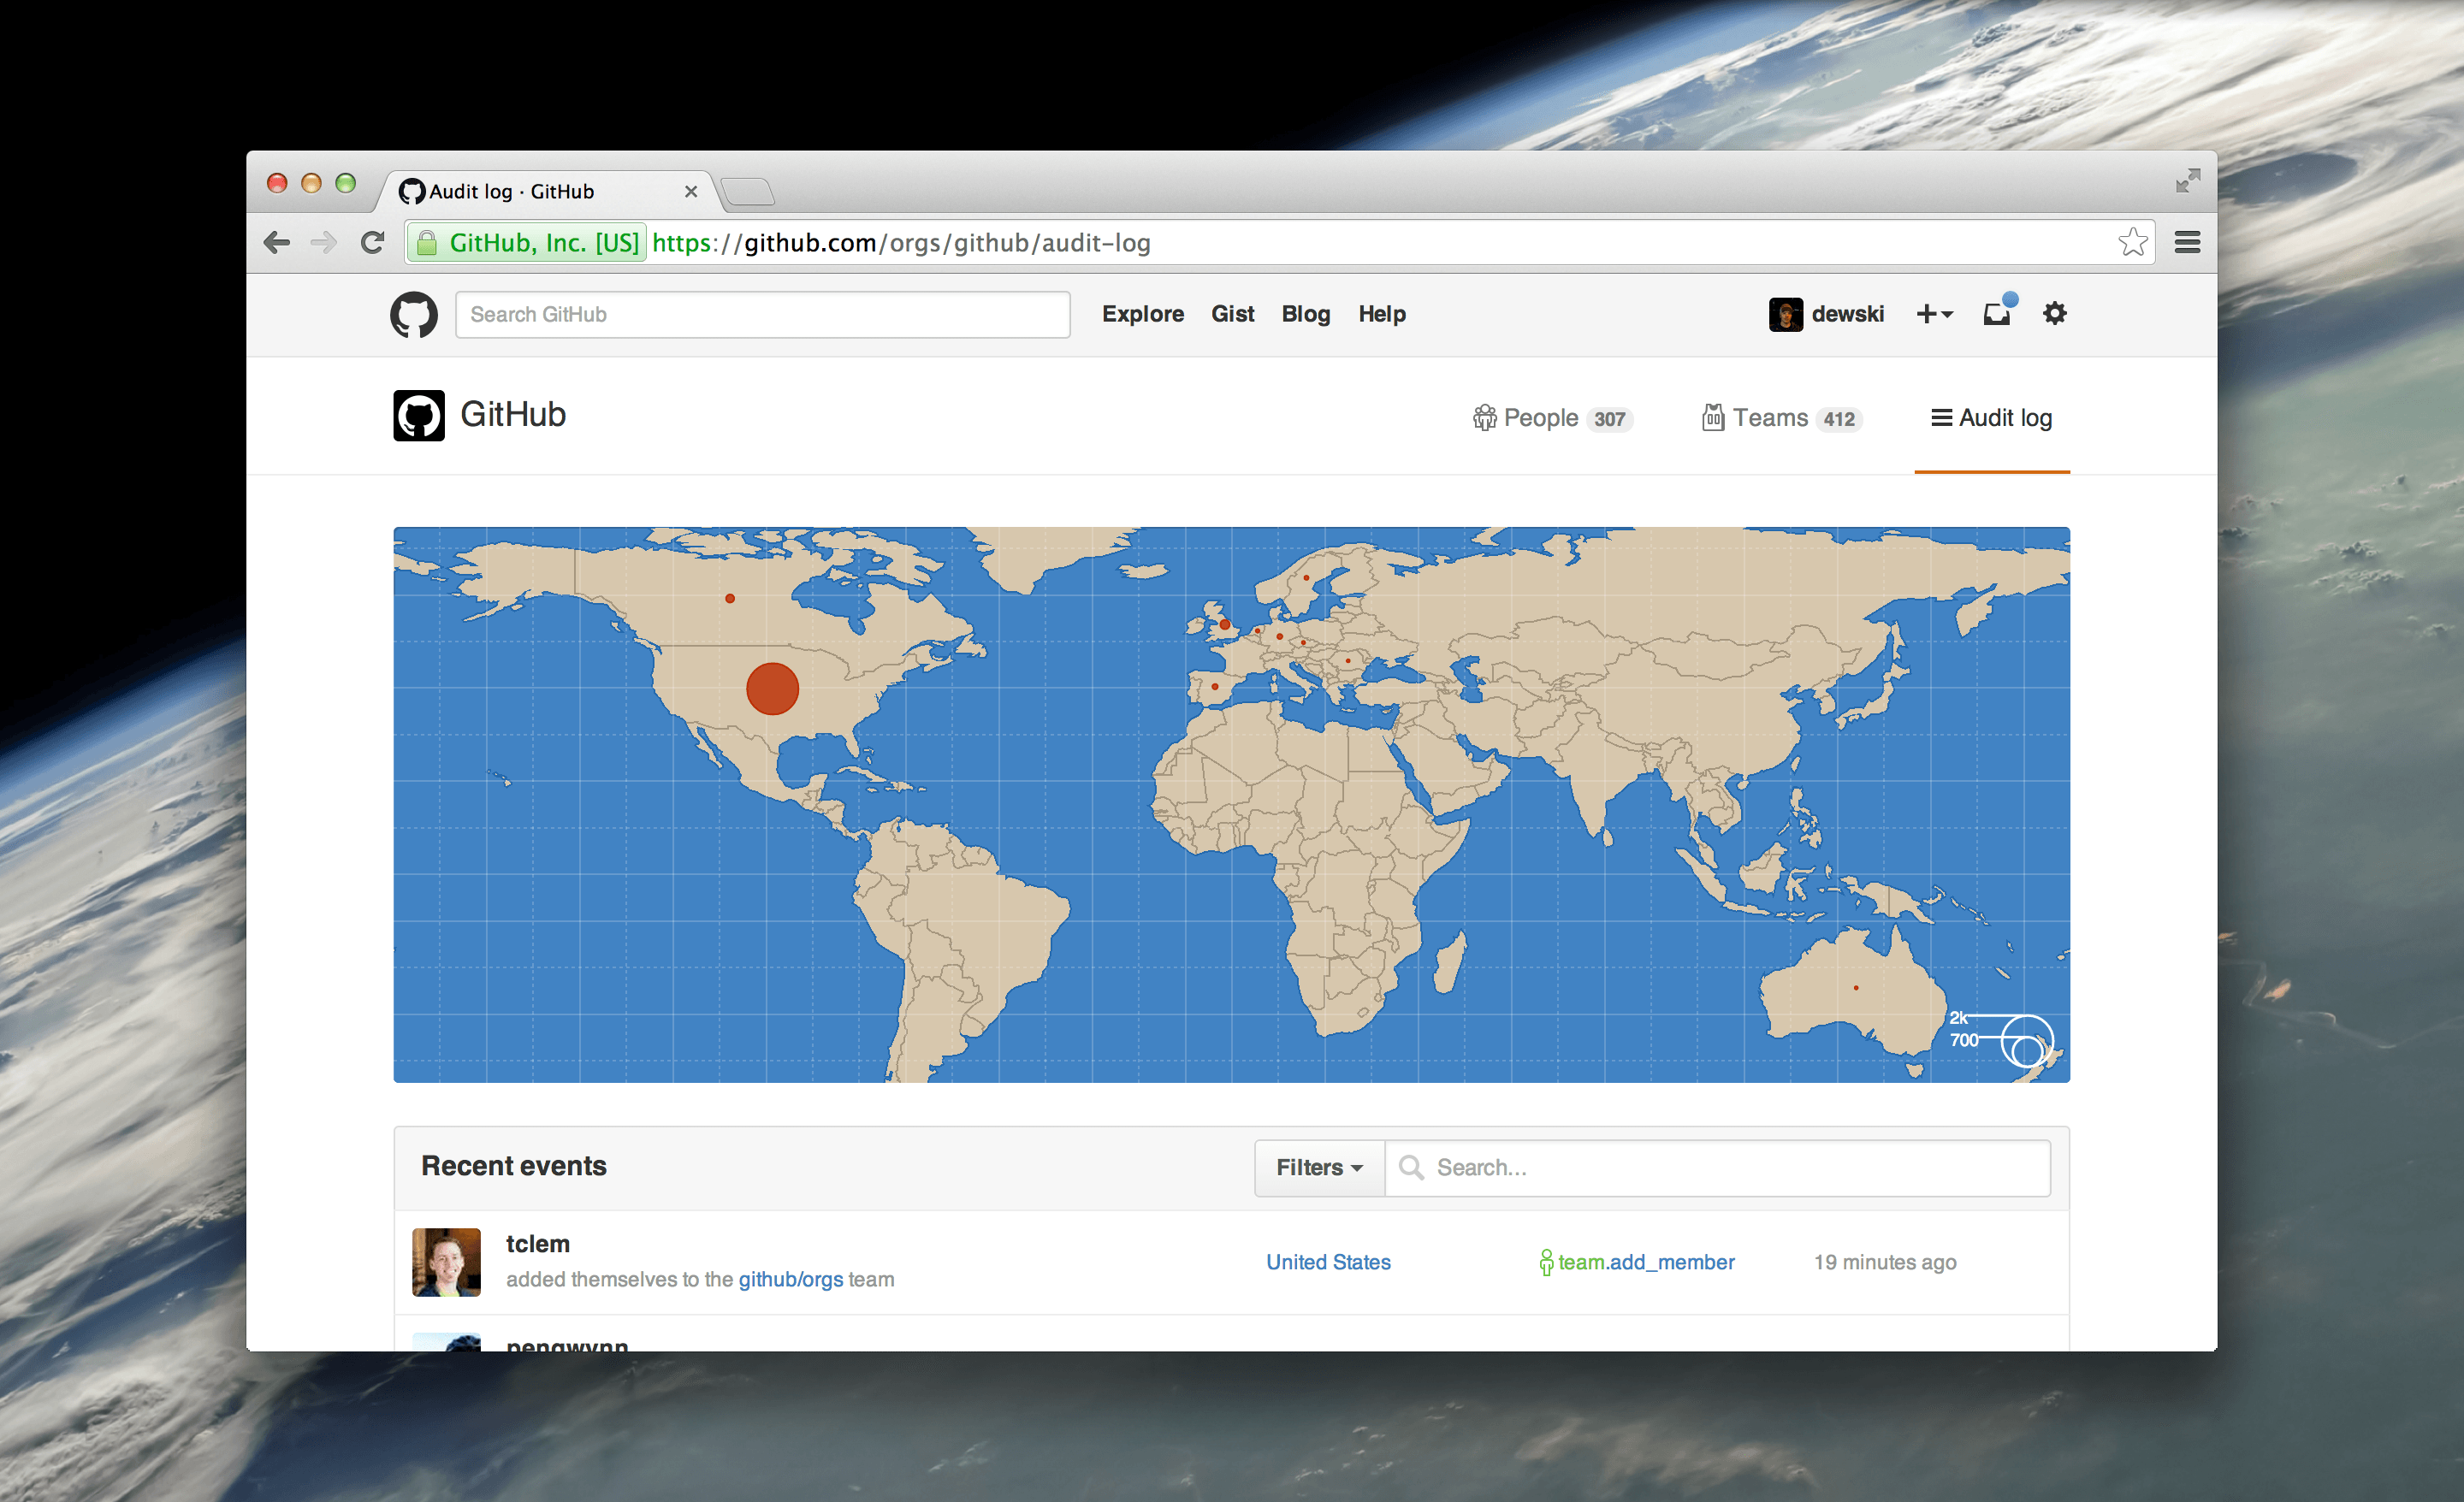Open the Explore menu link

point(1142,314)
